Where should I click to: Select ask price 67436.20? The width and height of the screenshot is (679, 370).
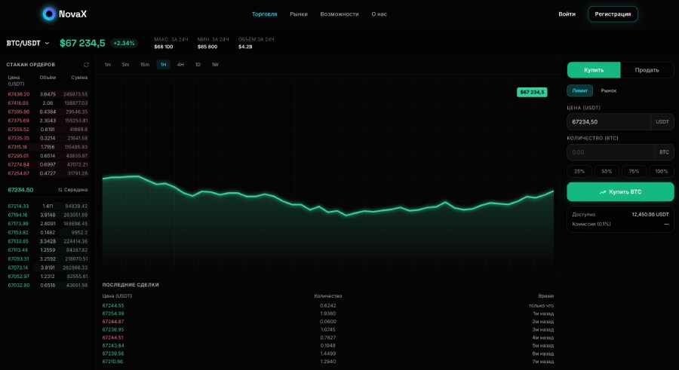point(19,94)
